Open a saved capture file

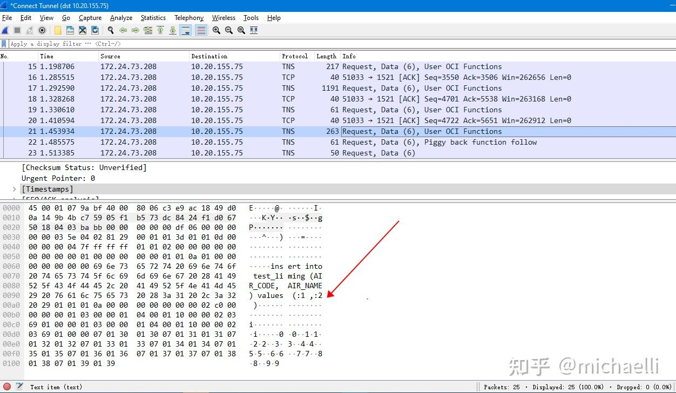(57, 30)
